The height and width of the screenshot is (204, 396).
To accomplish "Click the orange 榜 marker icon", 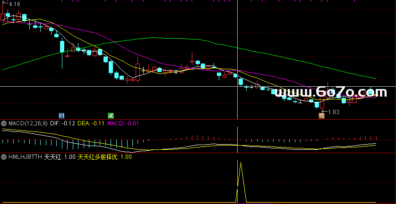I will [x=322, y=115].
